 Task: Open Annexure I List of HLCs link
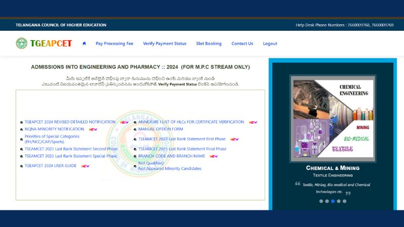(191, 122)
